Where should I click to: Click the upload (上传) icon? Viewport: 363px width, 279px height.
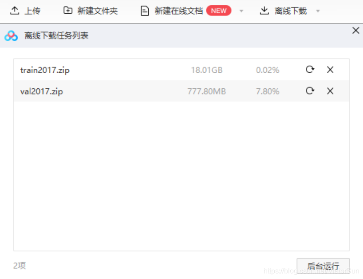[15, 11]
